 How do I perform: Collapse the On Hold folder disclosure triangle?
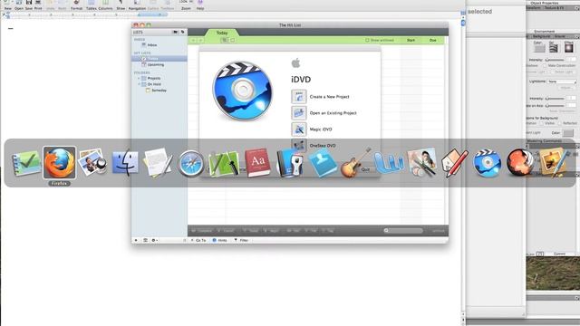[139, 84]
